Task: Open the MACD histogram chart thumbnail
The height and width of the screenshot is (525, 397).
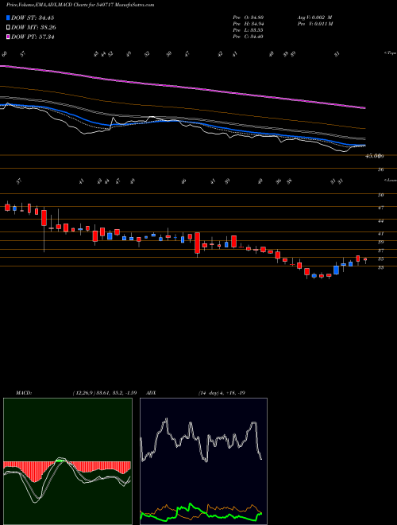Action: coord(67,461)
